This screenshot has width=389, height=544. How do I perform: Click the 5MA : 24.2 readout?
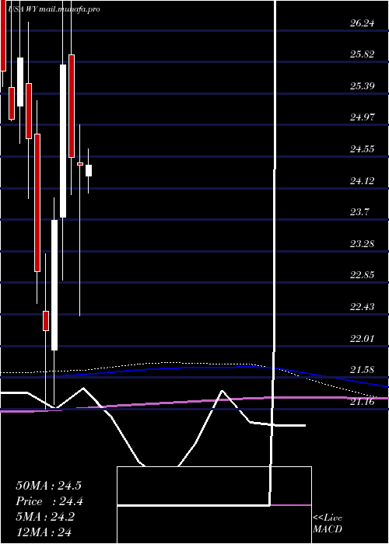(x=45, y=517)
